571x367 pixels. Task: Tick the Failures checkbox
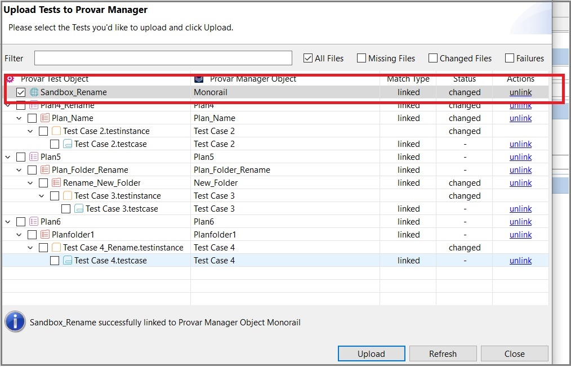(510, 58)
